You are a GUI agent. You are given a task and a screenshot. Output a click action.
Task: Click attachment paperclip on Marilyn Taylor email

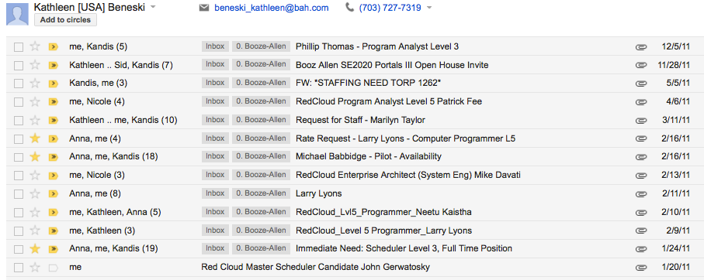coord(641,121)
